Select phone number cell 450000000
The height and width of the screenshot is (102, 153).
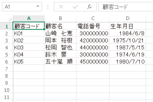point(93,61)
